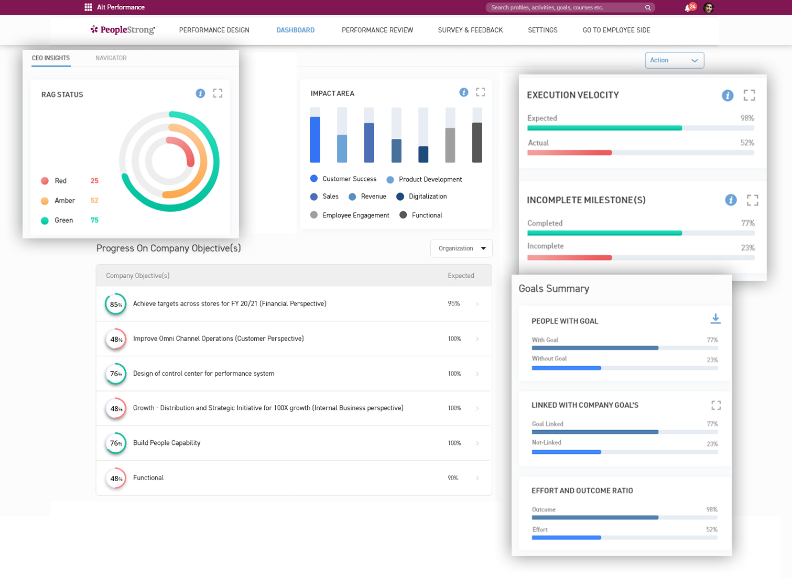Screen dimensions: 792x578
Task: Open Improve Omni Channel Operations objective
Action: click(219, 339)
